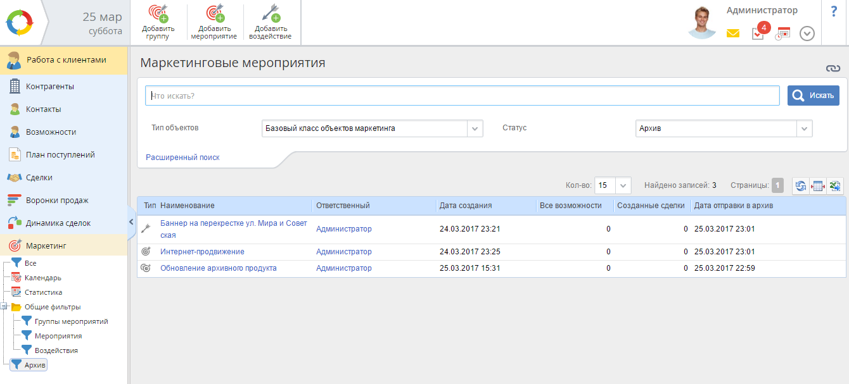Open the Тип объектов dropdown
Viewport: 849px width, 384px height.
[475, 128]
